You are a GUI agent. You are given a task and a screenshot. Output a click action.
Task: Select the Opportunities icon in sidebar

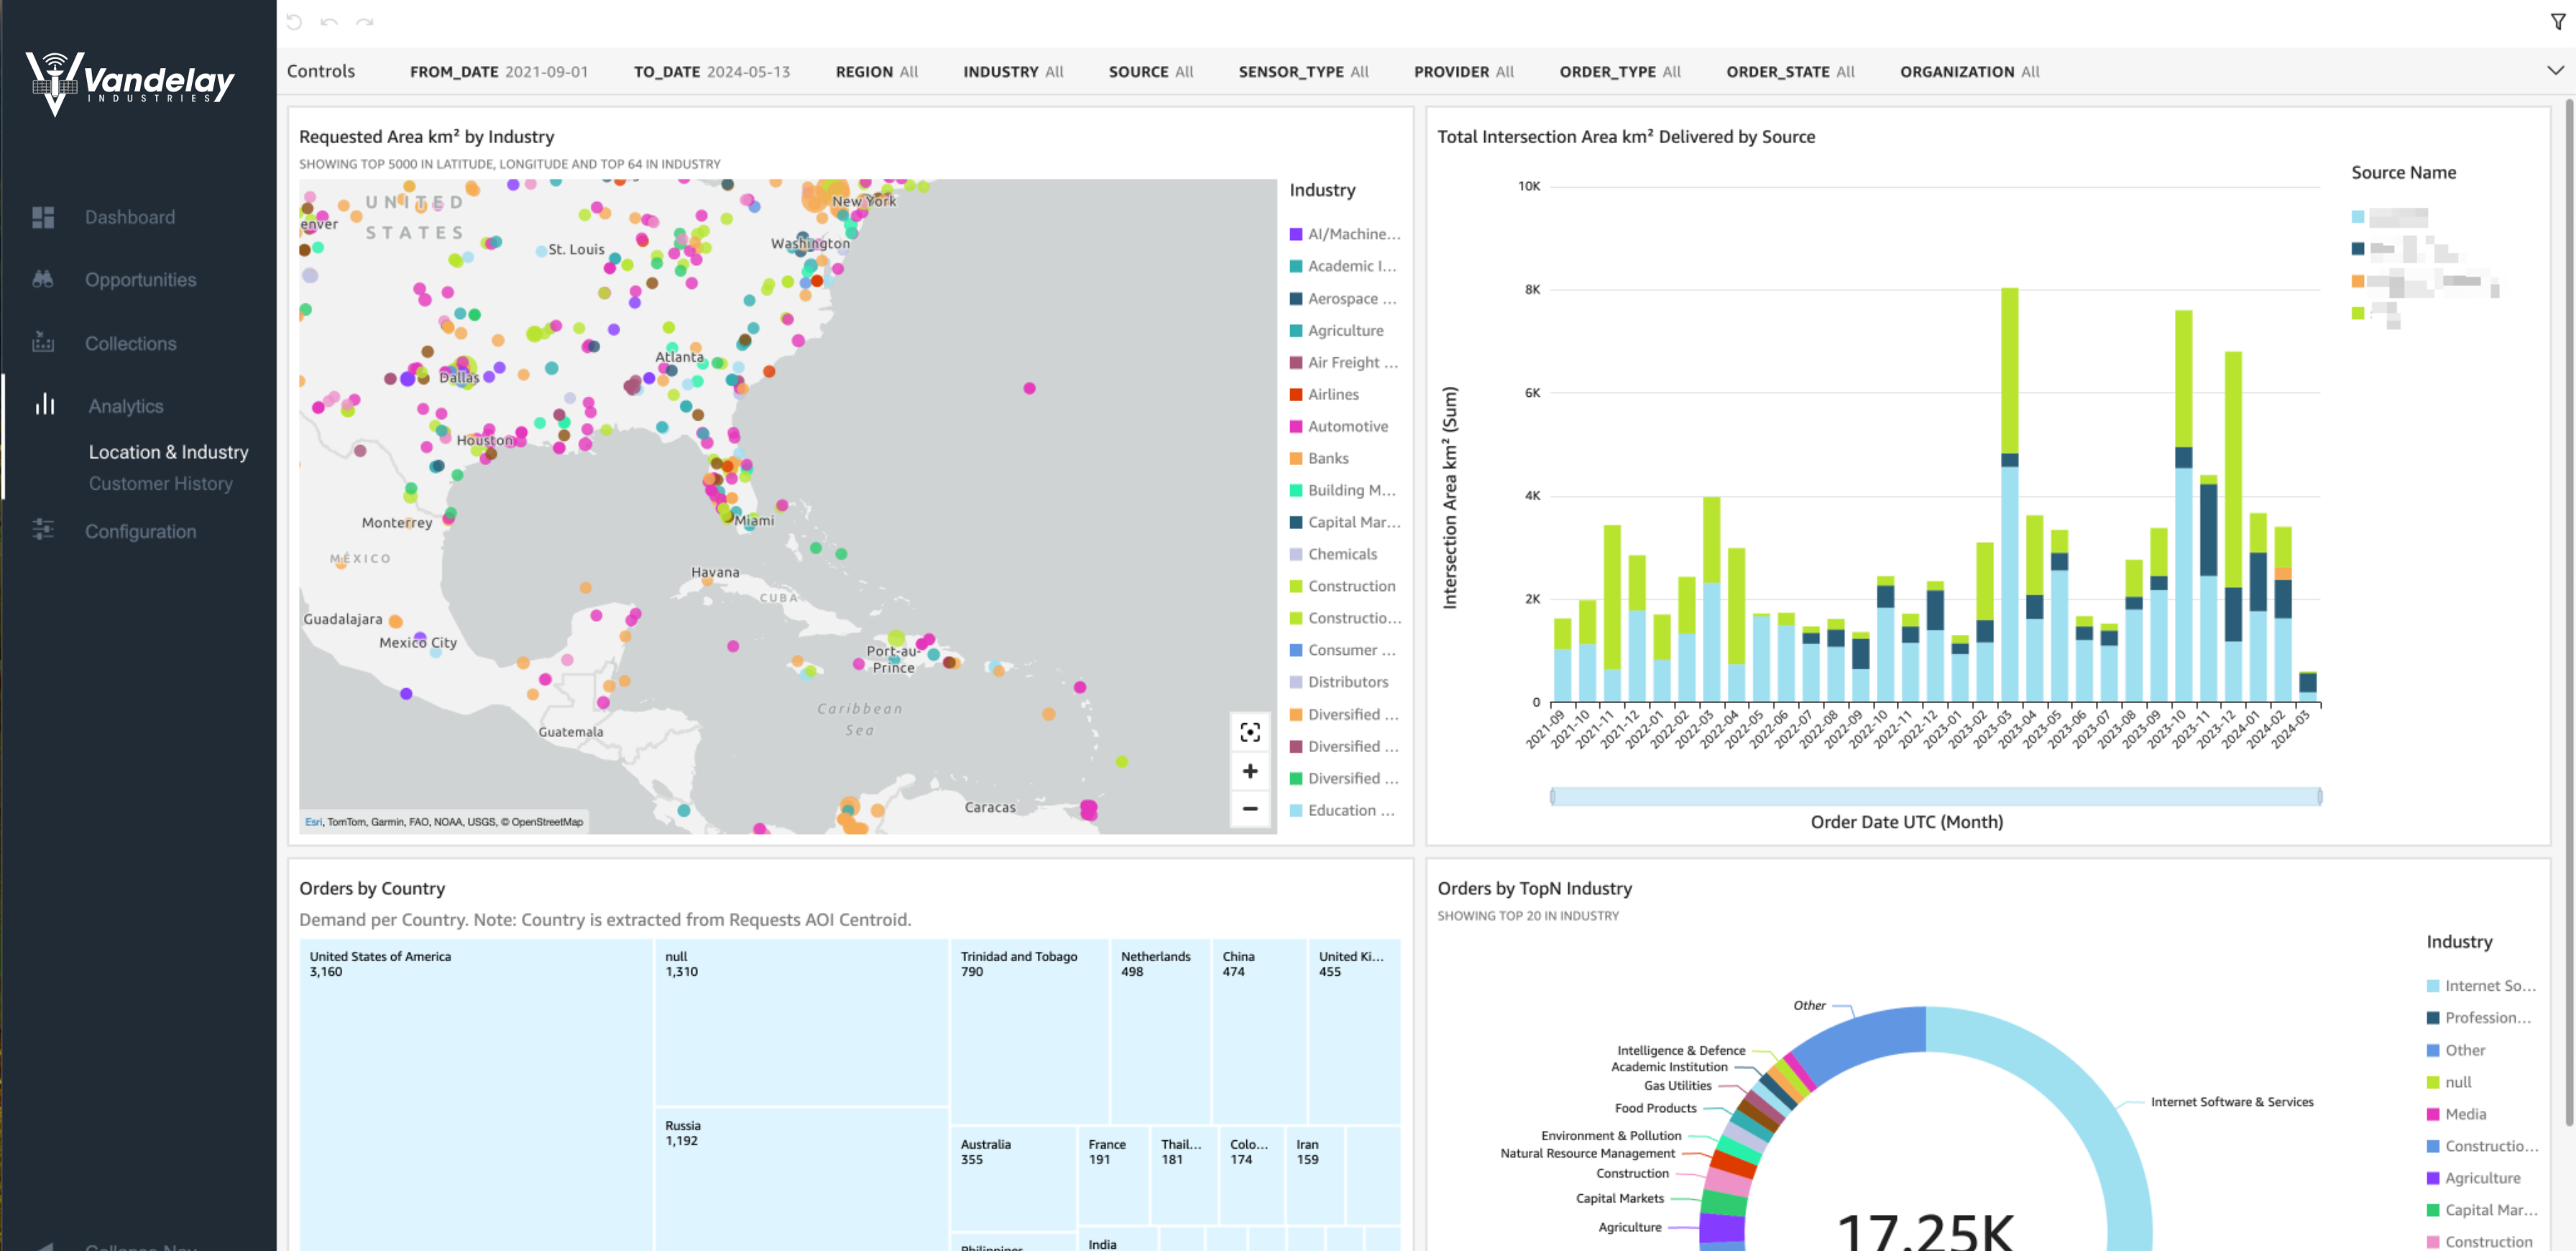[43, 279]
